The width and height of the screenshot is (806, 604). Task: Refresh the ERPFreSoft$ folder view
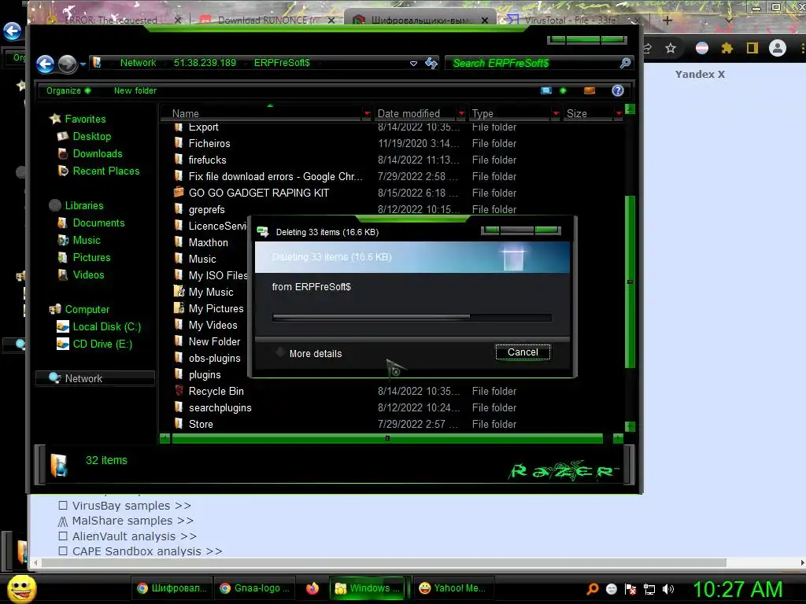coord(431,63)
